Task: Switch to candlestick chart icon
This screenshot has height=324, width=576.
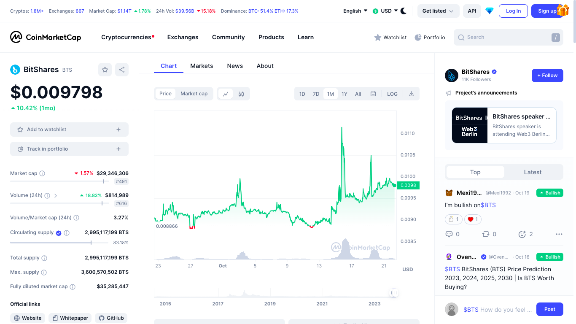Action: (x=241, y=94)
